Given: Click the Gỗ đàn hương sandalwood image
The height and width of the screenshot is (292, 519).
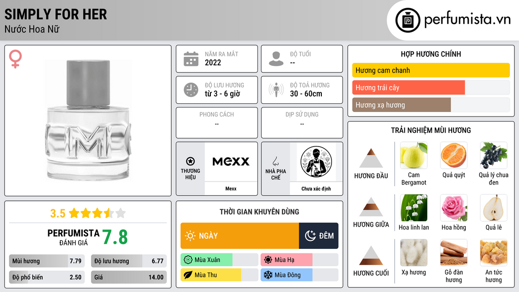Looking at the screenshot, I should tap(454, 252).
